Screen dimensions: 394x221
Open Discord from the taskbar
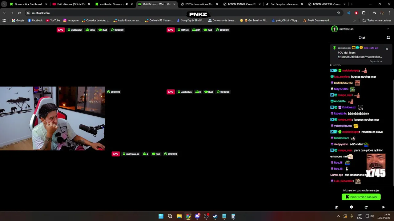pyautogui.click(x=197, y=216)
